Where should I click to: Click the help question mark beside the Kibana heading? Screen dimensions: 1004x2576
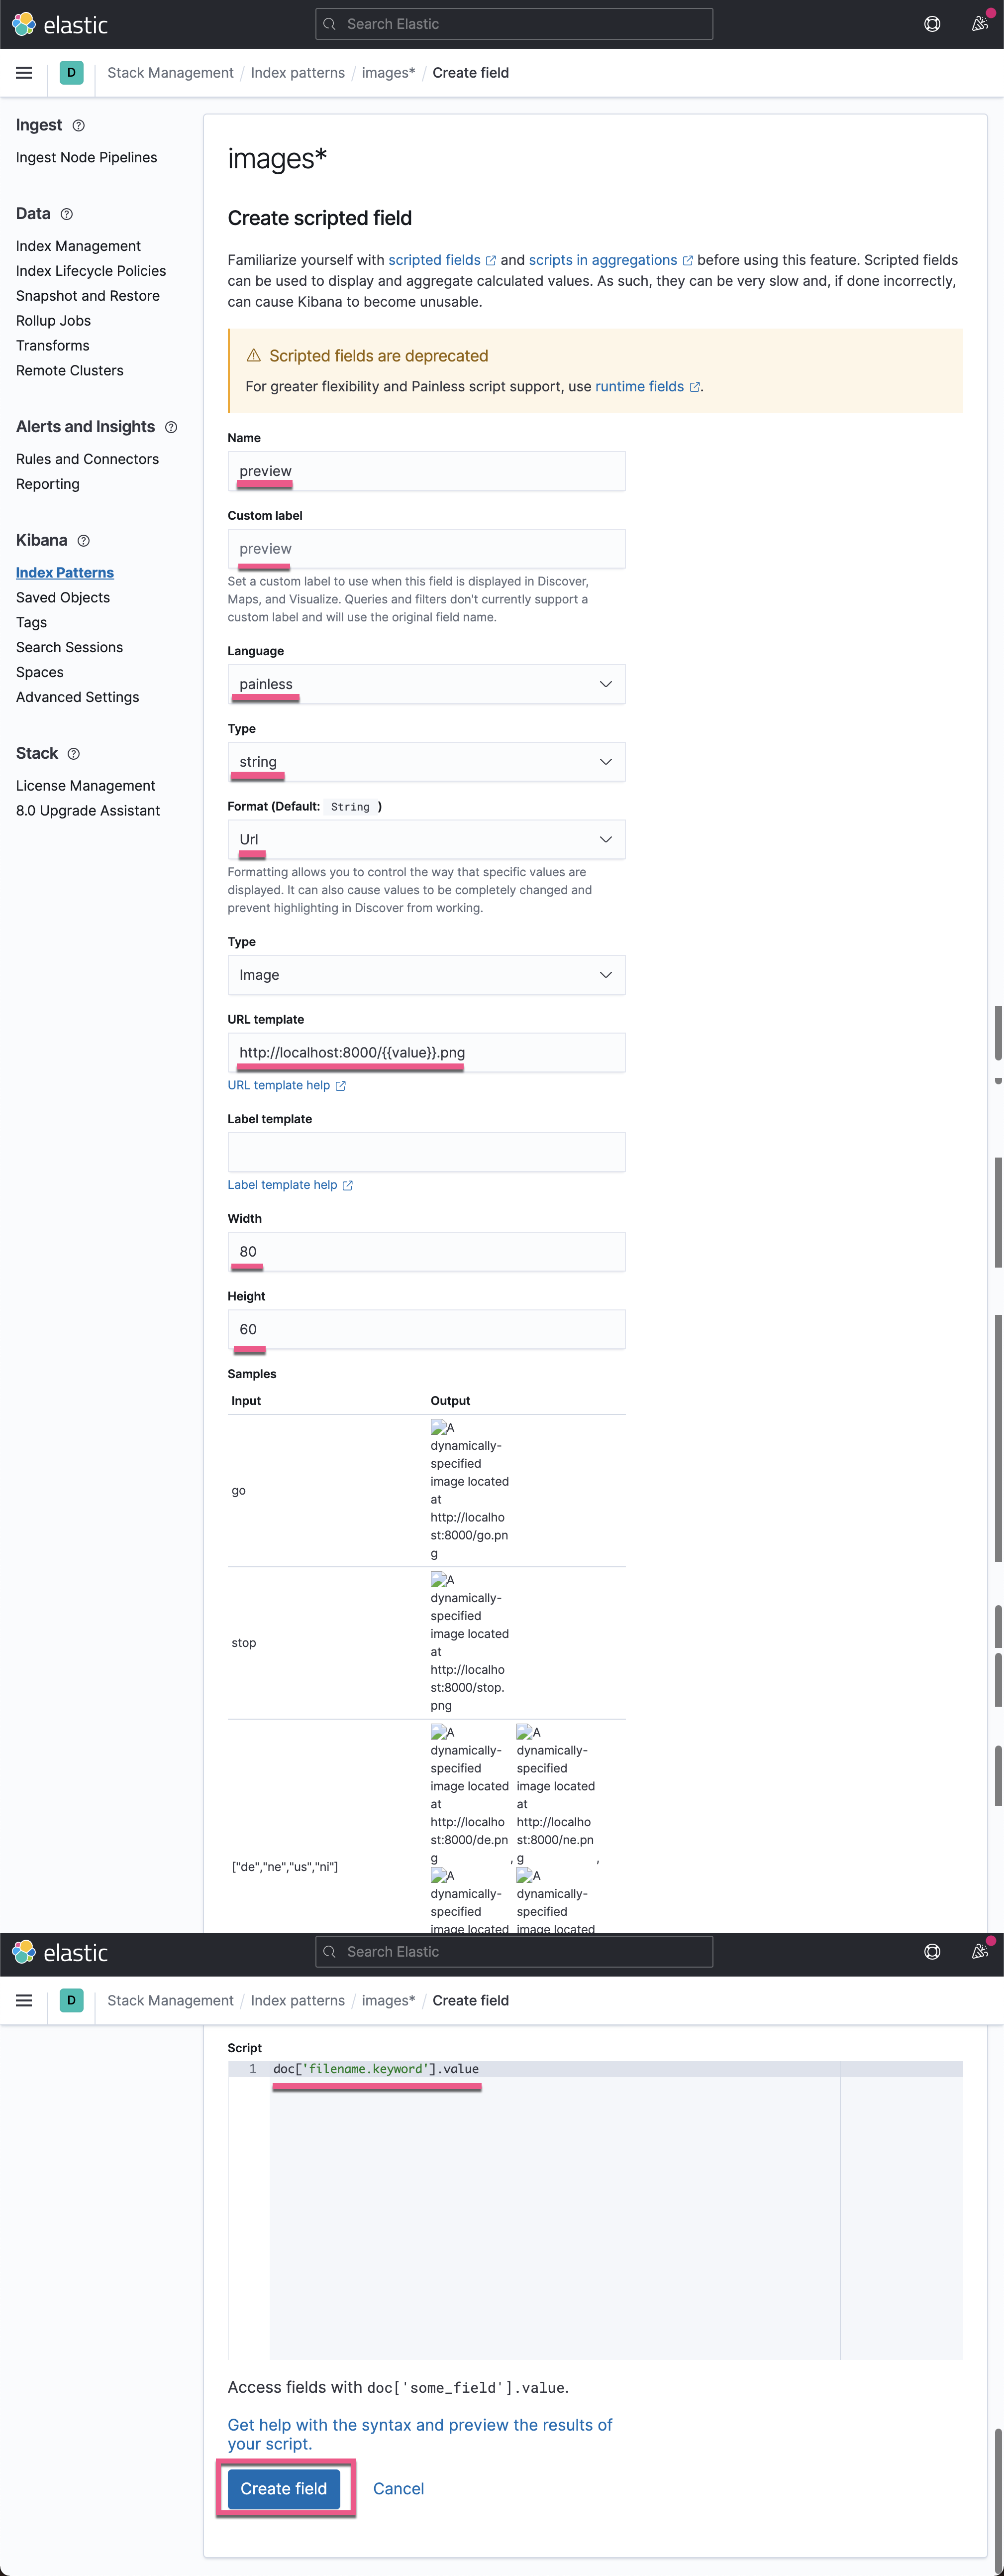pyautogui.click(x=84, y=540)
